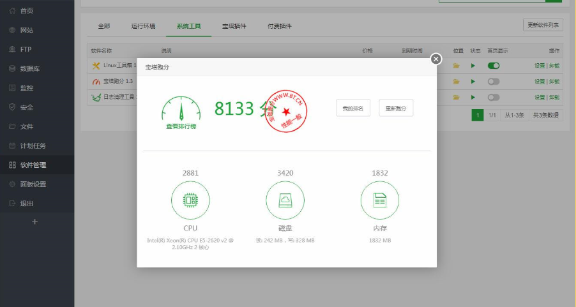Click the 我的排名 button
Image resolution: width=576 pixels, height=307 pixels.
point(353,108)
